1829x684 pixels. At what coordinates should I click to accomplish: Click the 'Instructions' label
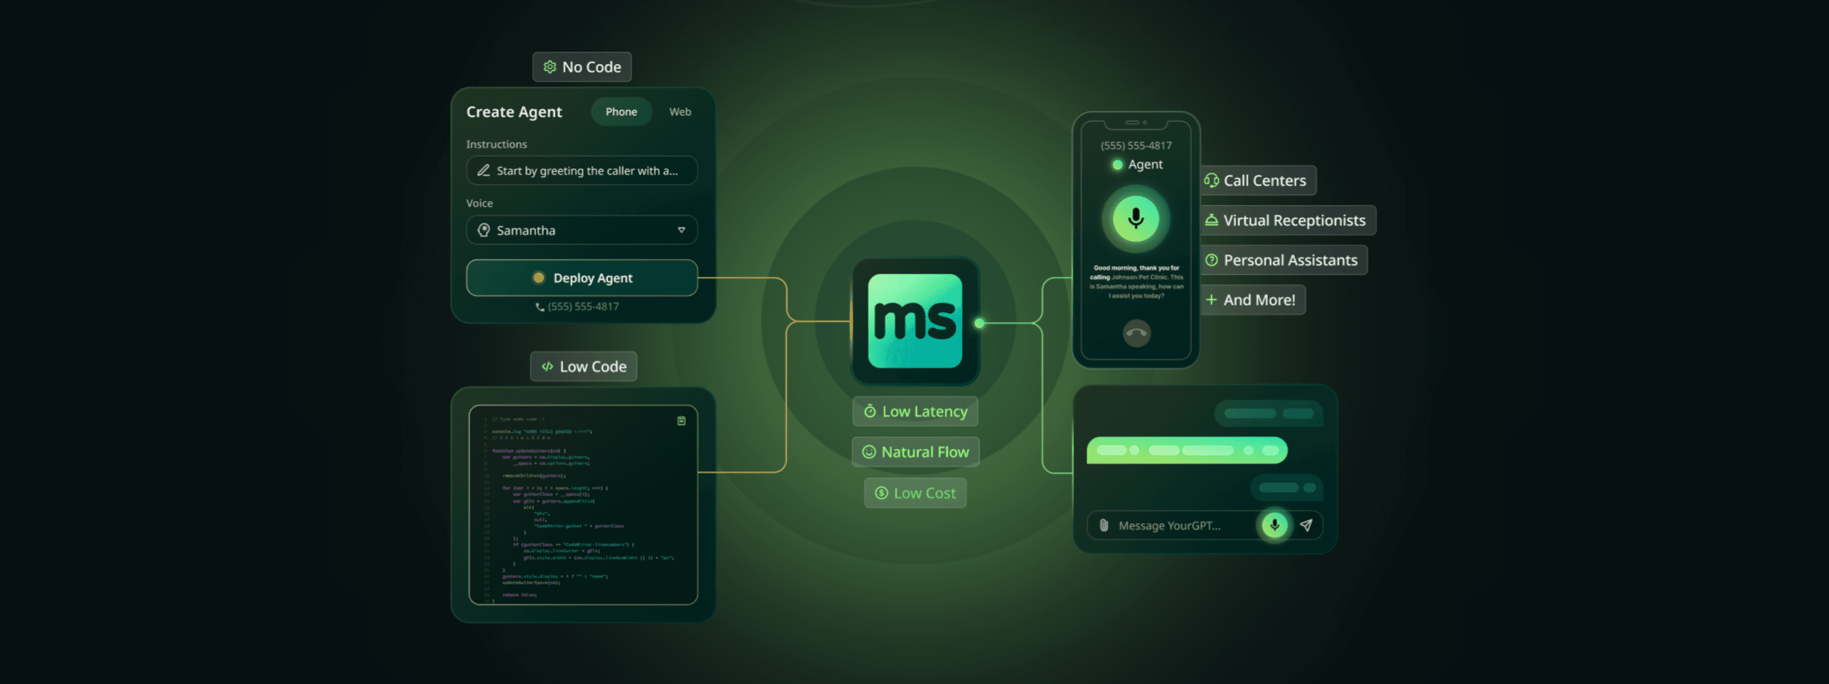tap(496, 144)
